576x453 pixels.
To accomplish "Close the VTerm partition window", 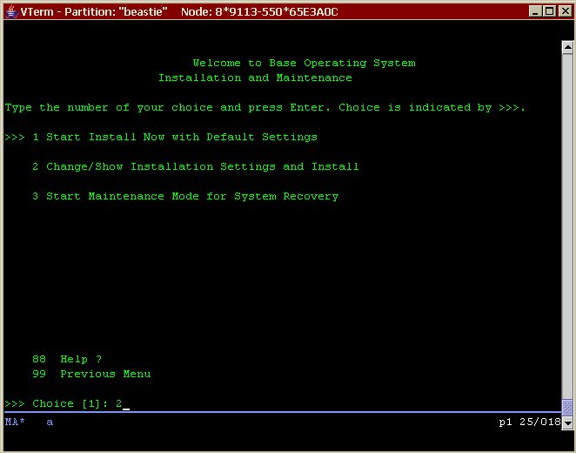I will (x=564, y=11).
